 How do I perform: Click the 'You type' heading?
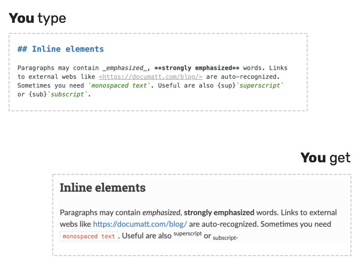point(37,18)
